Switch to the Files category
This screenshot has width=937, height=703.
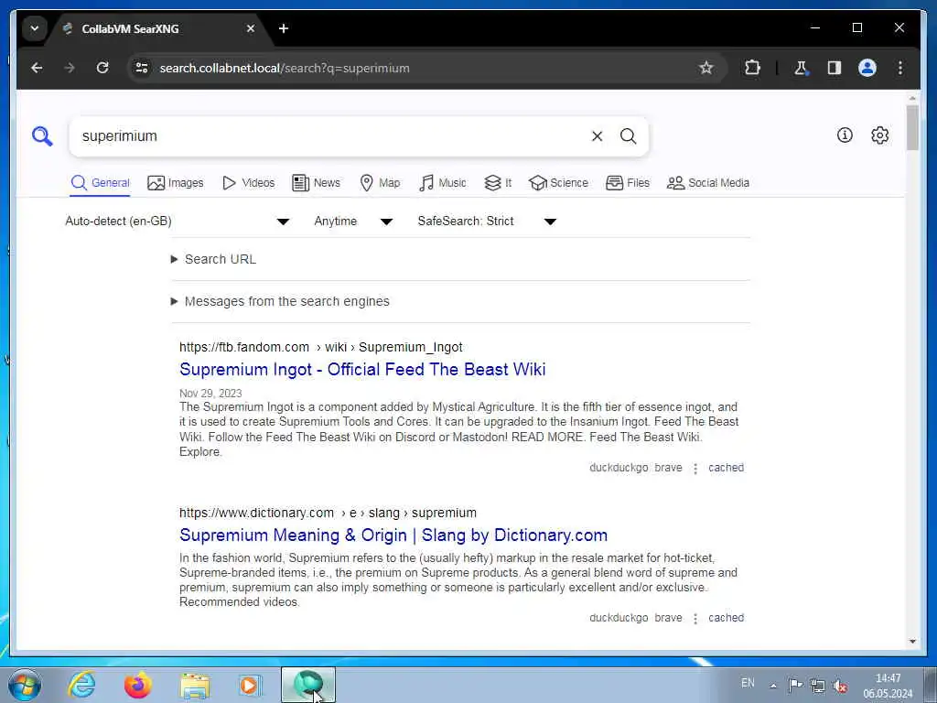pos(628,183)
